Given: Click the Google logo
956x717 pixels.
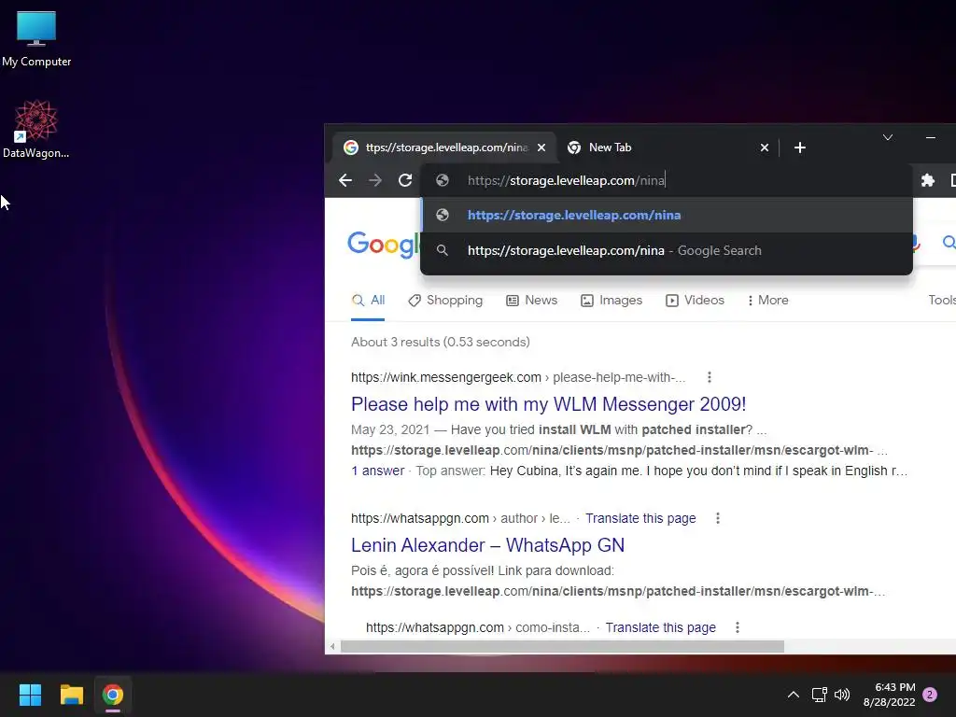Looking at the screenshot, I should tap(383, 244).
